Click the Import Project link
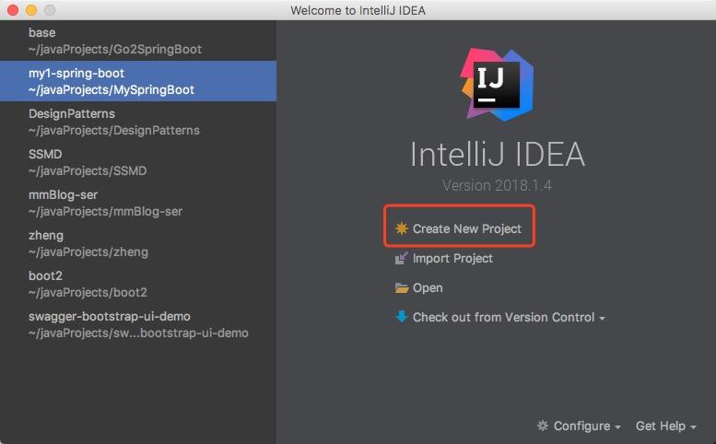This screenshot has height=444, width=716. click(452, 259)
